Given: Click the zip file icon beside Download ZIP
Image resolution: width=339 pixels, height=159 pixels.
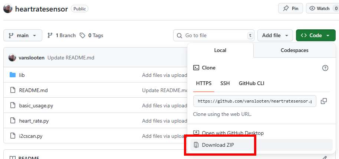Looking at the screenshot, I should pos(196,145).
